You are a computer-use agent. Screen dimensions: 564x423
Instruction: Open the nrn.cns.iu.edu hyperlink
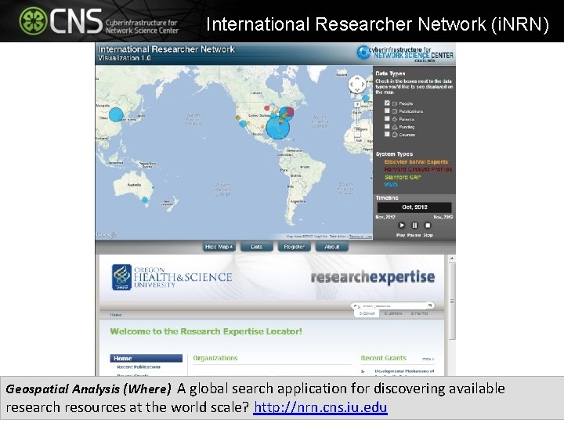320,407
